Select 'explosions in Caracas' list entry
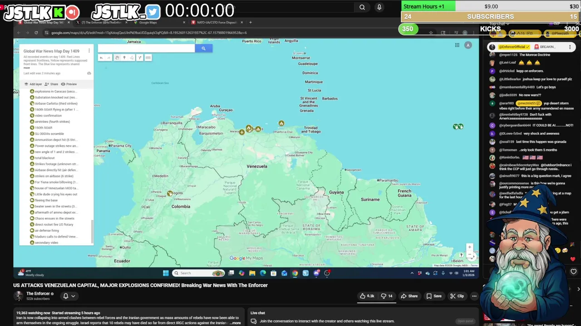The height and width of the screenshot is (326, 581). pos(54,91)
